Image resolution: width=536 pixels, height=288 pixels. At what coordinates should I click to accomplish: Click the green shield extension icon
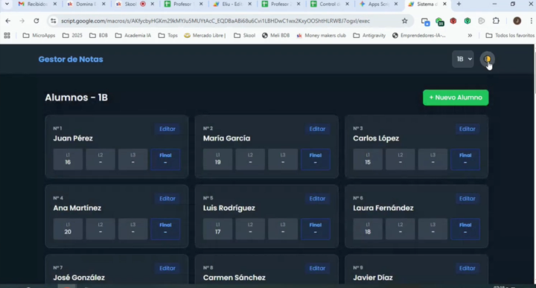[468, 21]
